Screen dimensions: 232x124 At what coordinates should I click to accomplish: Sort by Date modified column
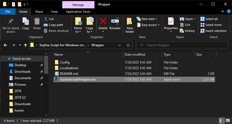coord(135,55)
